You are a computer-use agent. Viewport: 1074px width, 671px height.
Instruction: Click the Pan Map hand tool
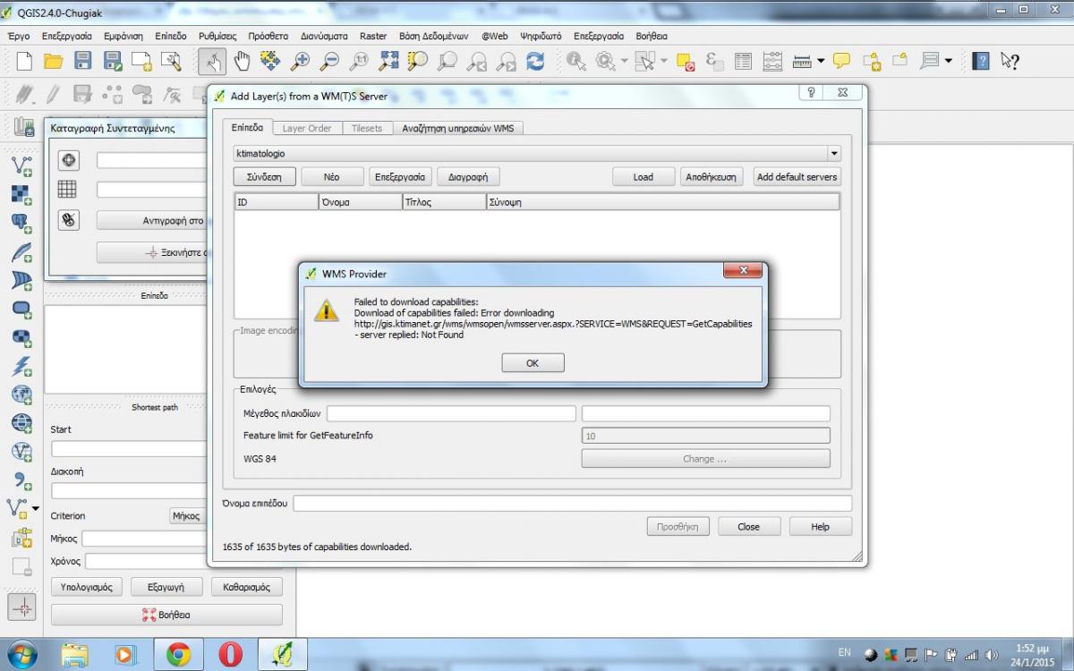242,61
